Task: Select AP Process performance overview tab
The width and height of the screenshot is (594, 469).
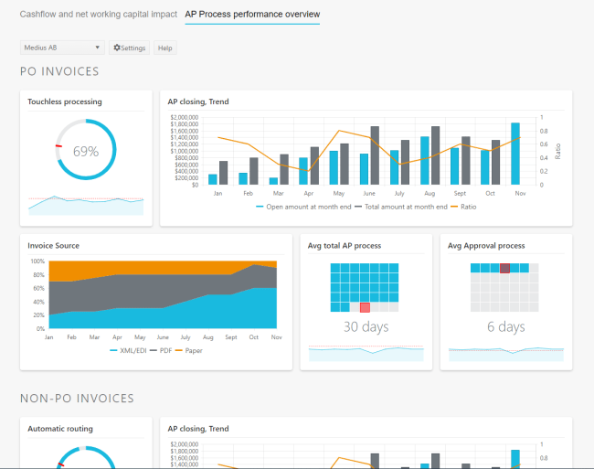Action: (252, 15)
